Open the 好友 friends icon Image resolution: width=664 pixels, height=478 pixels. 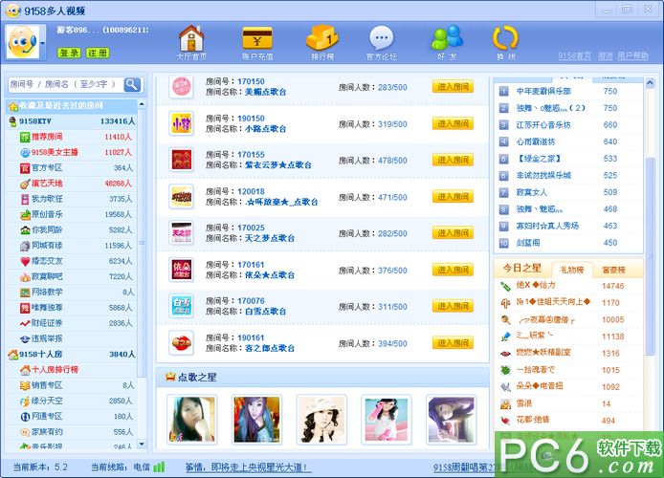(447, 42)
